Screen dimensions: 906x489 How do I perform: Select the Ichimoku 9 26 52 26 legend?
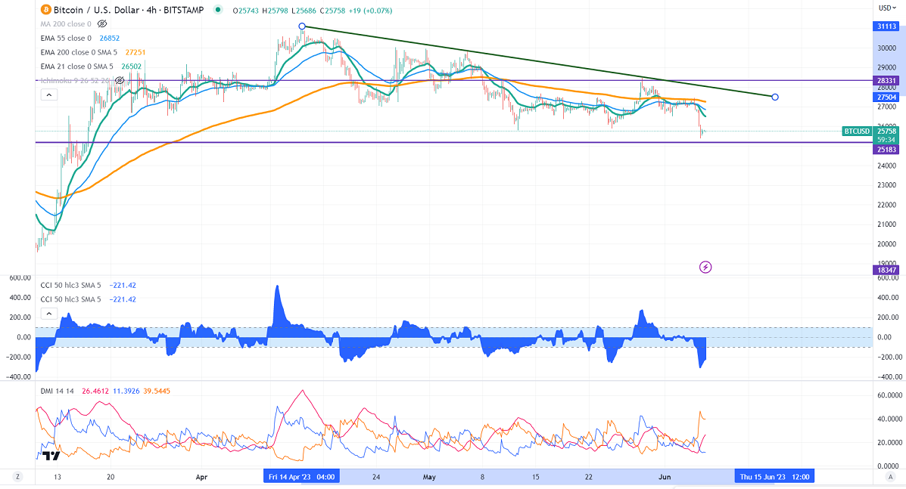(x=75, y=81)
